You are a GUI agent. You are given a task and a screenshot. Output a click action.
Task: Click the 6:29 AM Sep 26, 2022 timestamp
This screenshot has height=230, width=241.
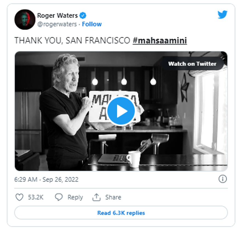(x=46, y=180)
